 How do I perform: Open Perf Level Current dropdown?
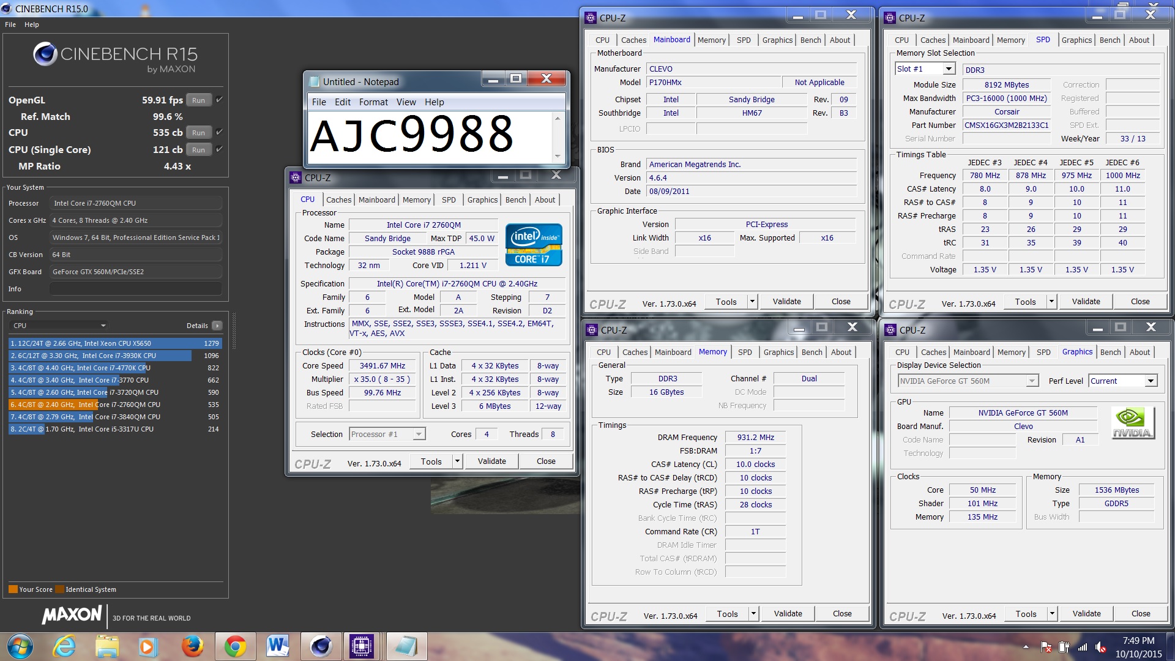click(x=1123, y=381)
